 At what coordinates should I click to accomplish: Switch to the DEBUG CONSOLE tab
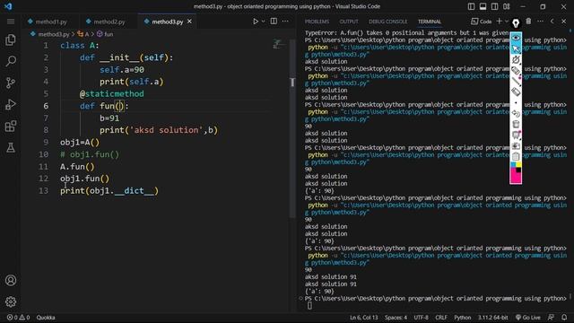pyautogui.click(x=388, y=22)
